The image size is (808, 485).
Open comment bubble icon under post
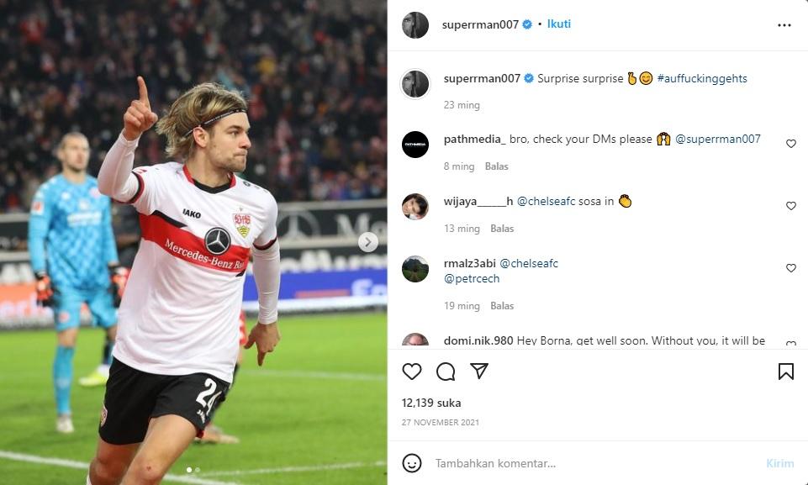446,372
